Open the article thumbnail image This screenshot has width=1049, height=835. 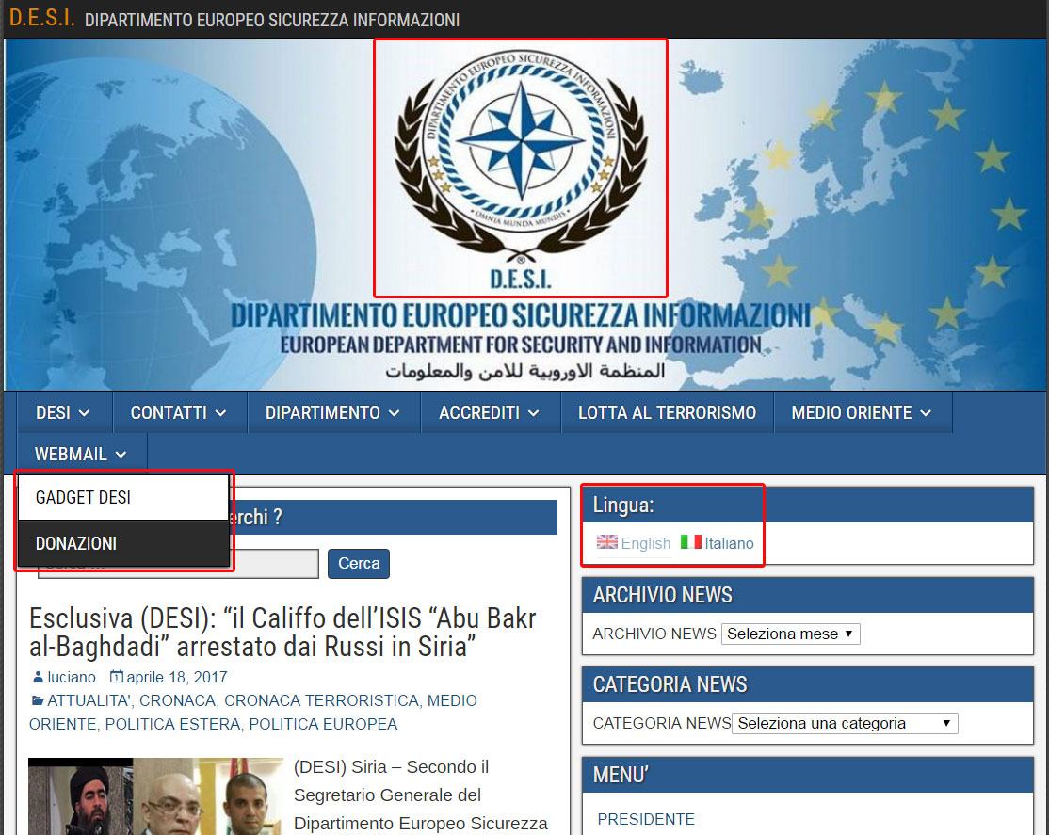pos(156,796)
